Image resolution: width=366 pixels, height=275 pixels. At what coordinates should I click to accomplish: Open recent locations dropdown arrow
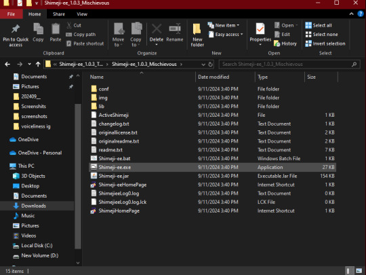29,64
